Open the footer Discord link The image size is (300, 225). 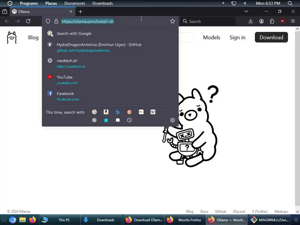239,212
